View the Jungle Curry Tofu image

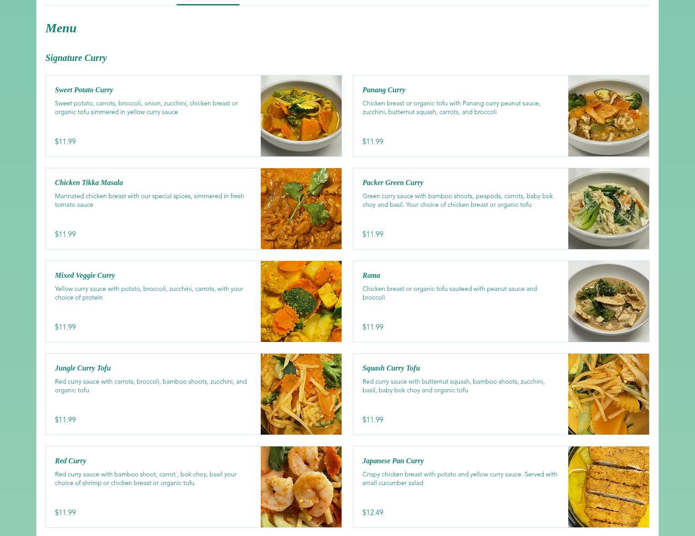coord(301,394)
